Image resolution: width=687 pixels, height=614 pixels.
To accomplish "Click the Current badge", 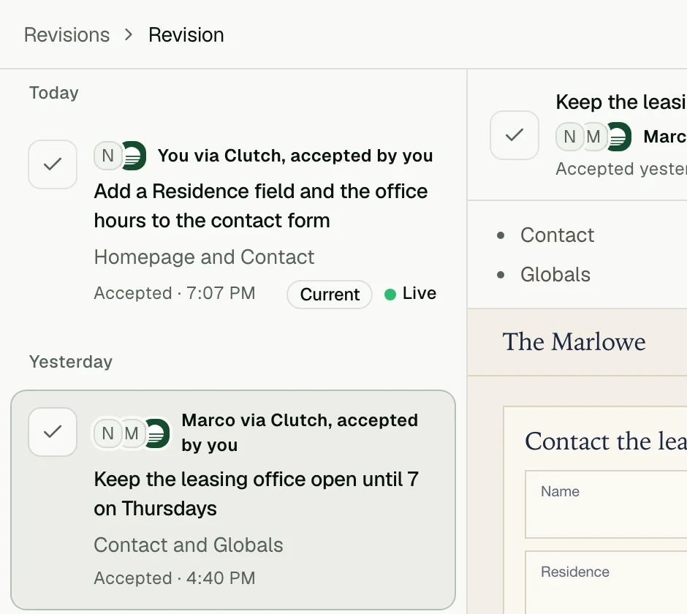I will pyautogui.click(x=330, y=295).
